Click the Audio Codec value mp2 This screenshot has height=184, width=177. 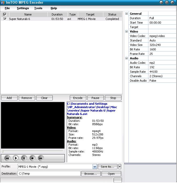pyautogui.click(x=162, y=63)
